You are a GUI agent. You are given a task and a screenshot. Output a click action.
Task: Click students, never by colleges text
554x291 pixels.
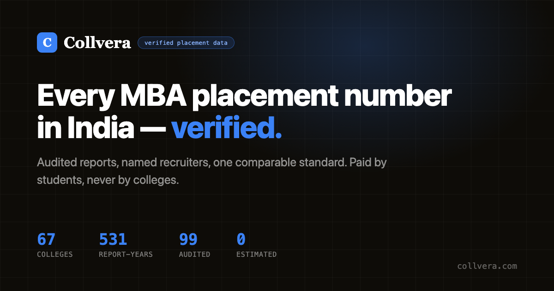(108, 181)
